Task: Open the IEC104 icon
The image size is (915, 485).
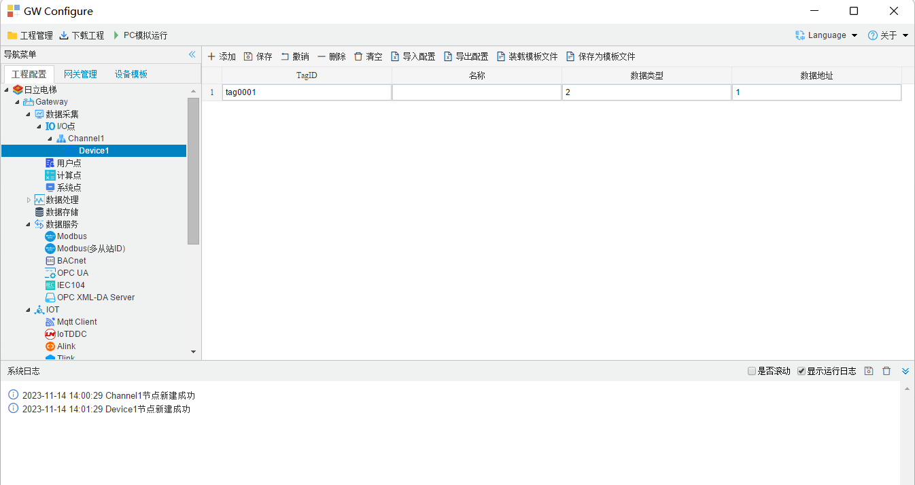Action: point(50,285)
